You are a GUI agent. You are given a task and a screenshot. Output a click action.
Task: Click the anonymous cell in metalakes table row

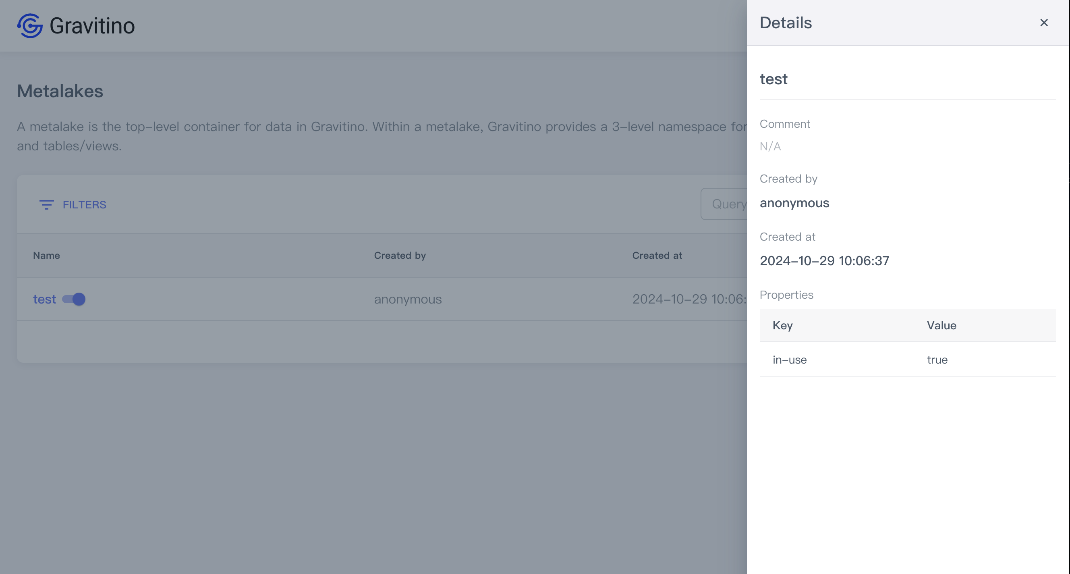click(x=407, y=299)
